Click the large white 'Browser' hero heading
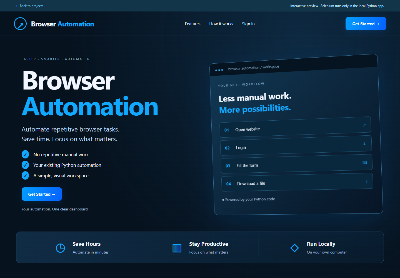Image resolution: width=400 pixels, height=278 pixels. [68, 81]
